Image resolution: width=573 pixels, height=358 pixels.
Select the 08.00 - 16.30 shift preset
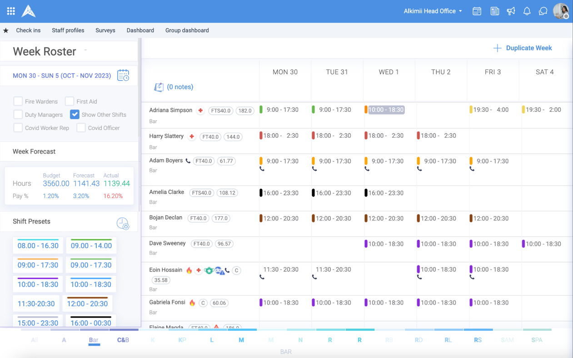click(x=38, y=246)
